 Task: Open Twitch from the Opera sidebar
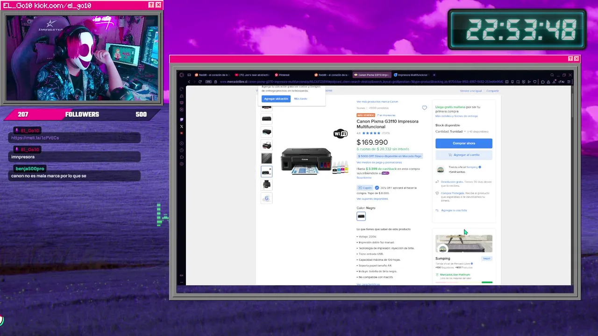point(182,119)
